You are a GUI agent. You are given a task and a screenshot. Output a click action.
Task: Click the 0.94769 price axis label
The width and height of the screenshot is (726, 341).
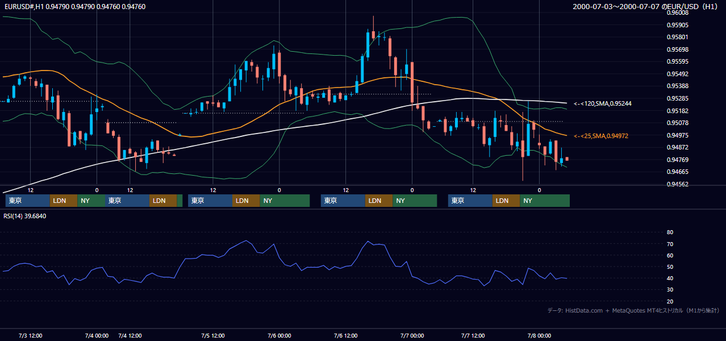(678, 160)
